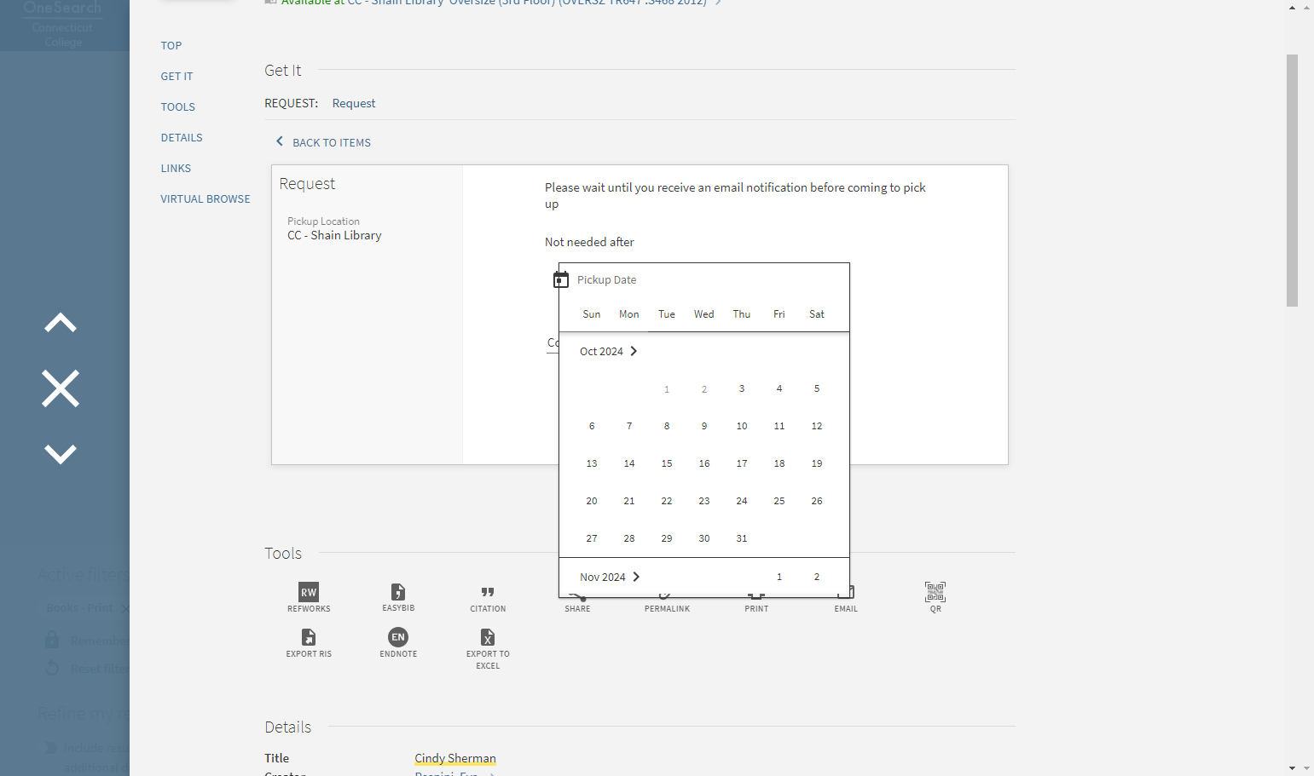Export record to Excel
Screen dimensions: 1314x776
488,649
